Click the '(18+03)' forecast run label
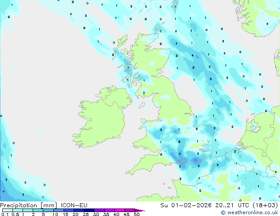 coord(265,205)
